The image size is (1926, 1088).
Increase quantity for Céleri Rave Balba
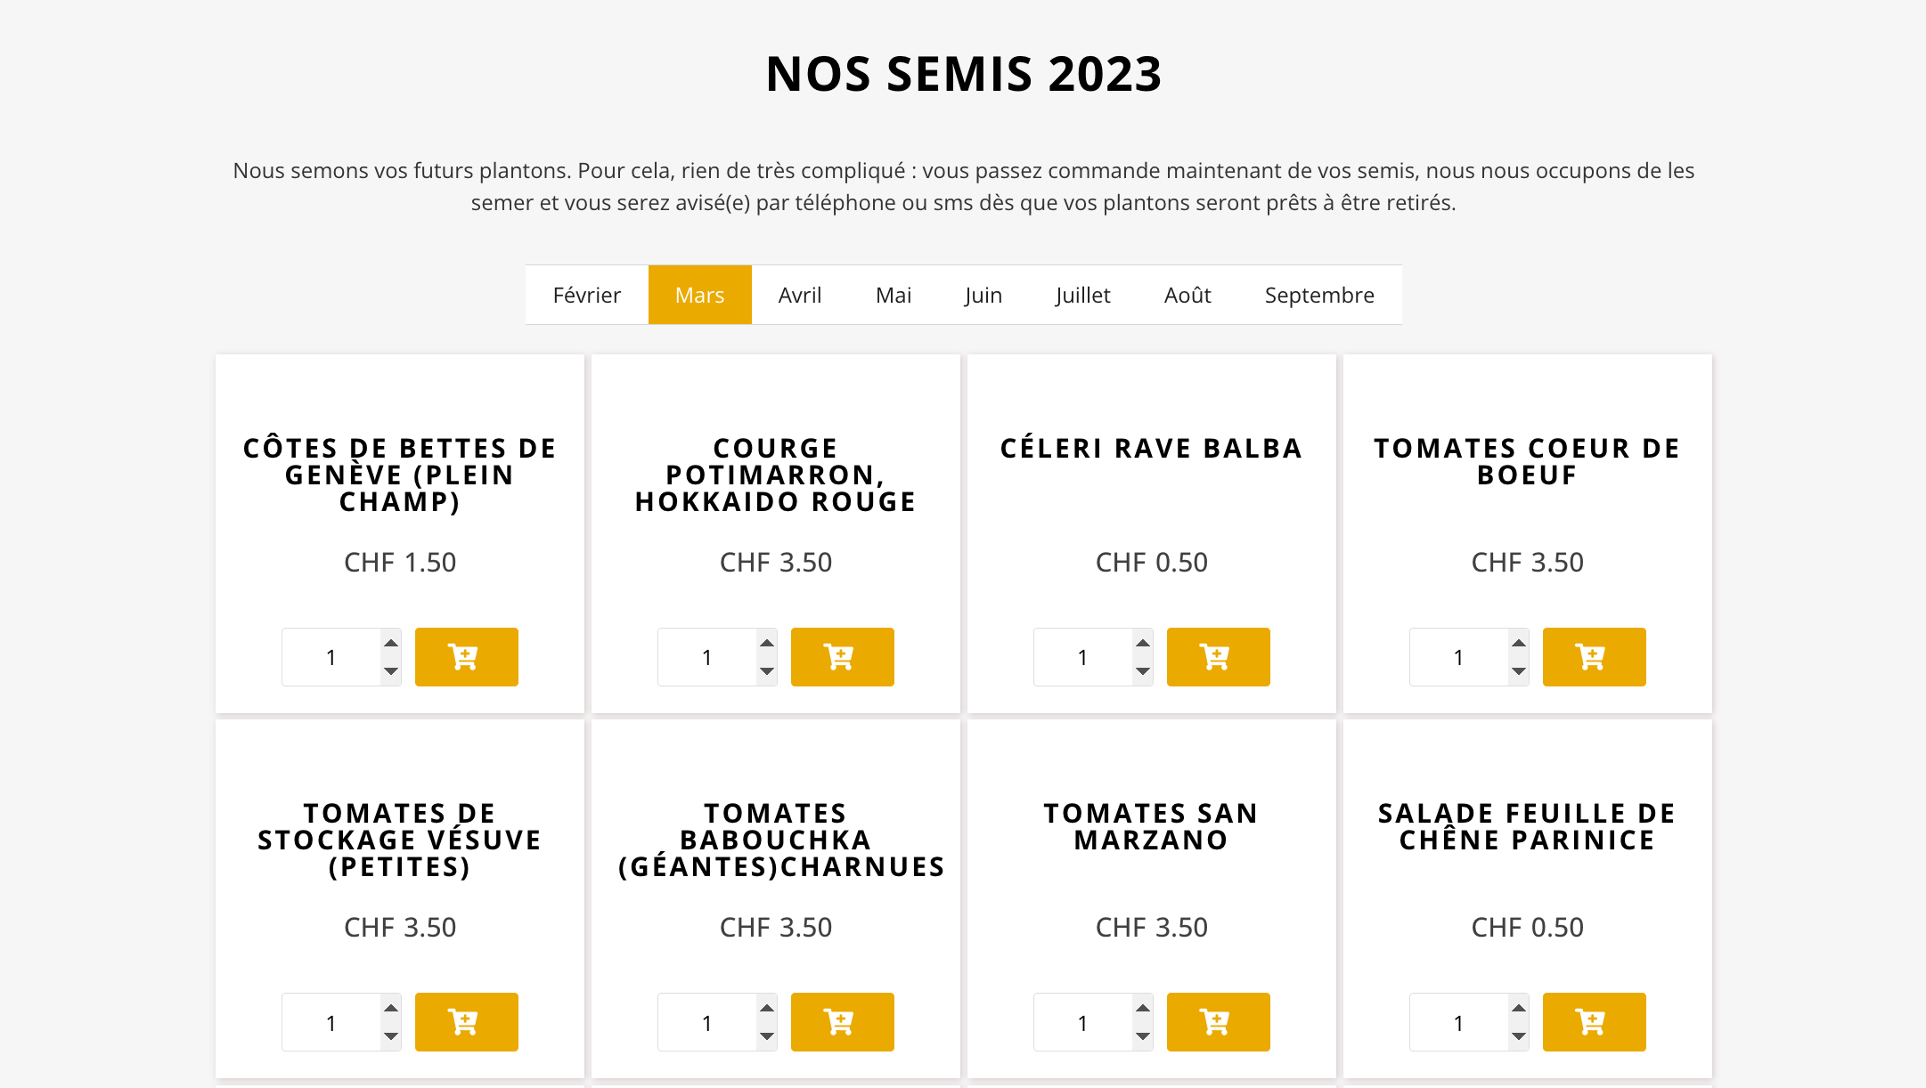[1143, 643]
